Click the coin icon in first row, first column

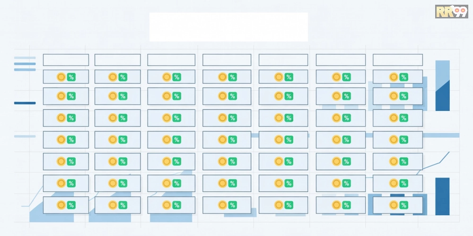tap(61, 77)
